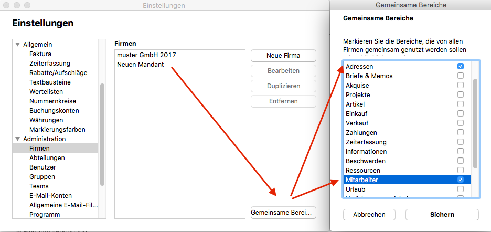Click the shared areas list scrollbar
This screenshot has width=491, height=232.
(475, 123)
